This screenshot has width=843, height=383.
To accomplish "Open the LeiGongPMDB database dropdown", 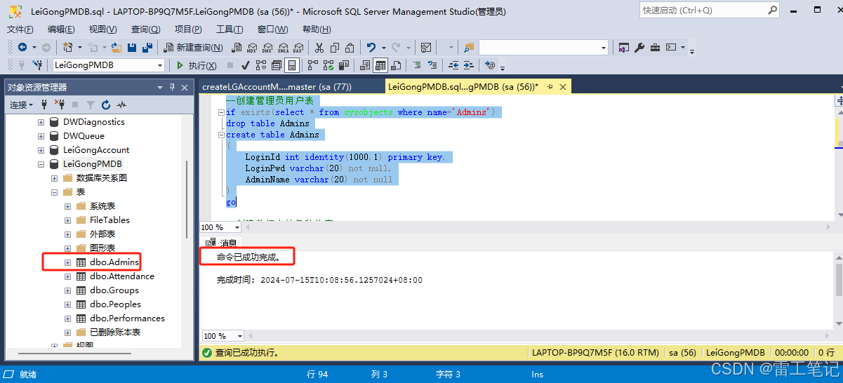I will (x=160, y=65).
